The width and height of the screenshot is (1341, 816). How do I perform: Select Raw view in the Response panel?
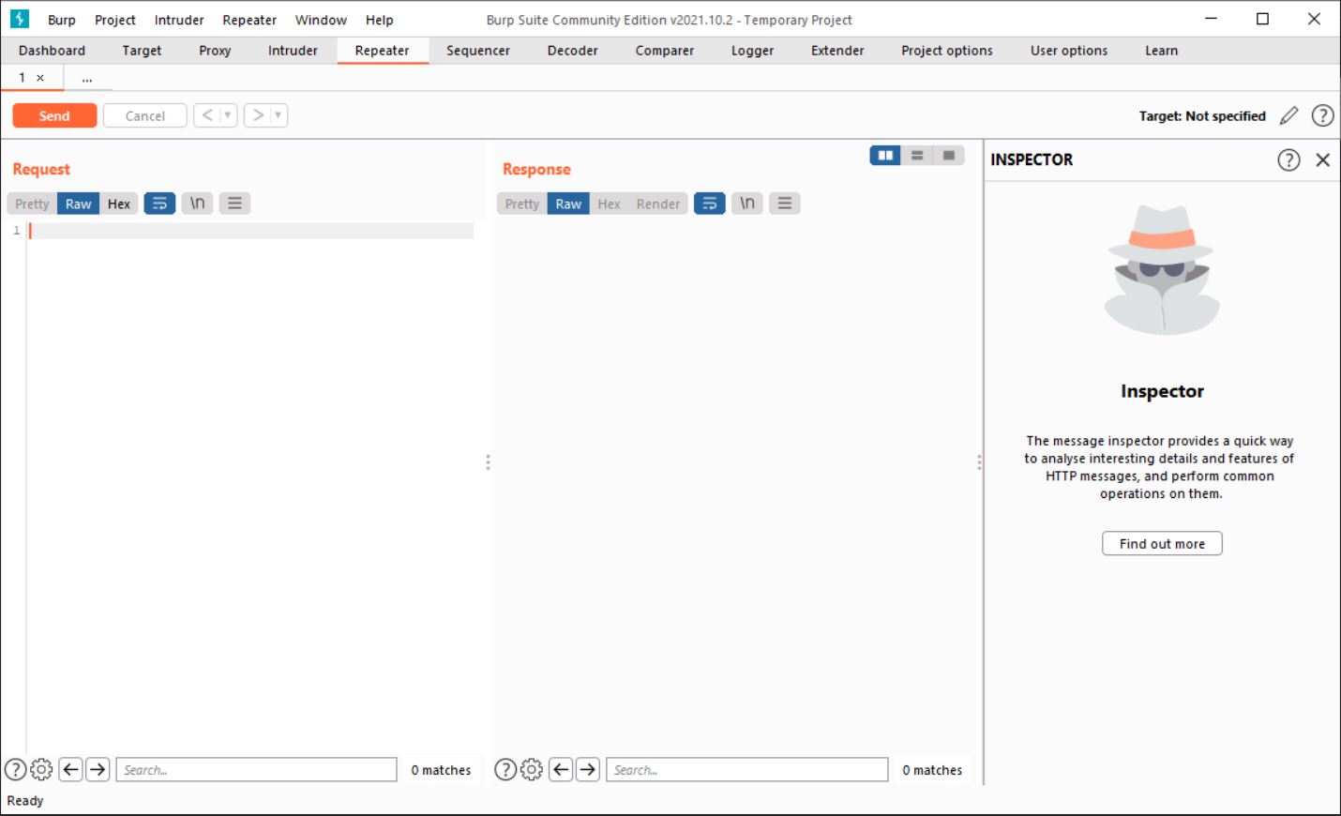tap(568, 204)
